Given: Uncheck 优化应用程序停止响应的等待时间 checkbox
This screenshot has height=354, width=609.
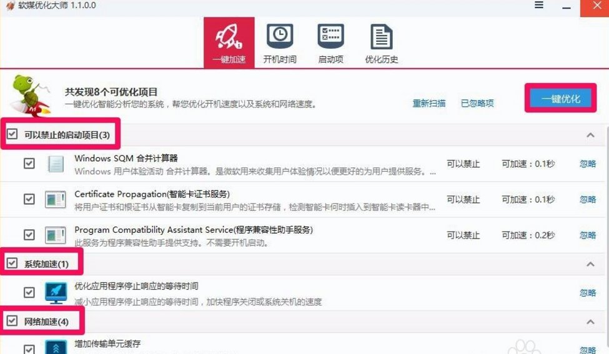Looking at the screenshot, I should 29,292.
